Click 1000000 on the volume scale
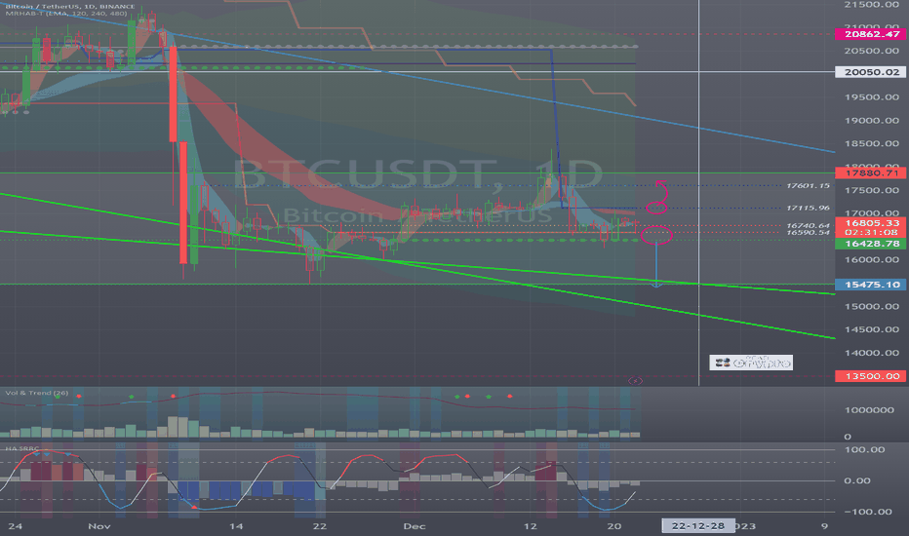Screen dimensions: 909x536 tap(868, 410)
